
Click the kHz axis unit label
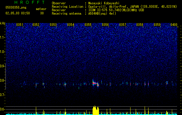3,23
